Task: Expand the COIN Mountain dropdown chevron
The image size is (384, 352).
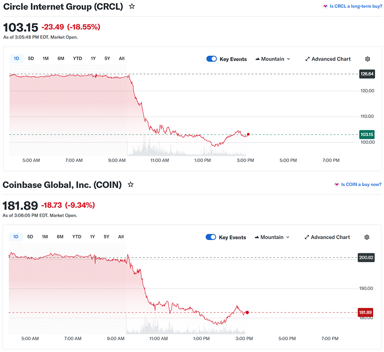Action: [288, 237]
